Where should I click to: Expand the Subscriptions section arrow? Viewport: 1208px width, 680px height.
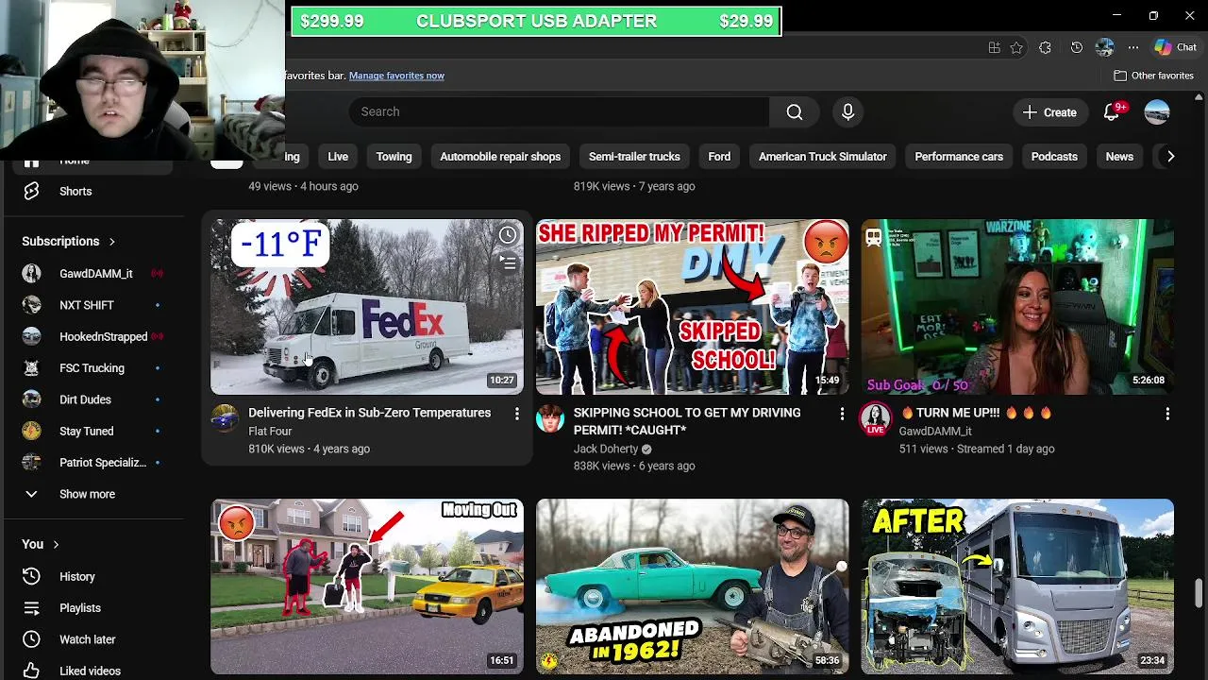pyautogui.click(x=111, y=241)
